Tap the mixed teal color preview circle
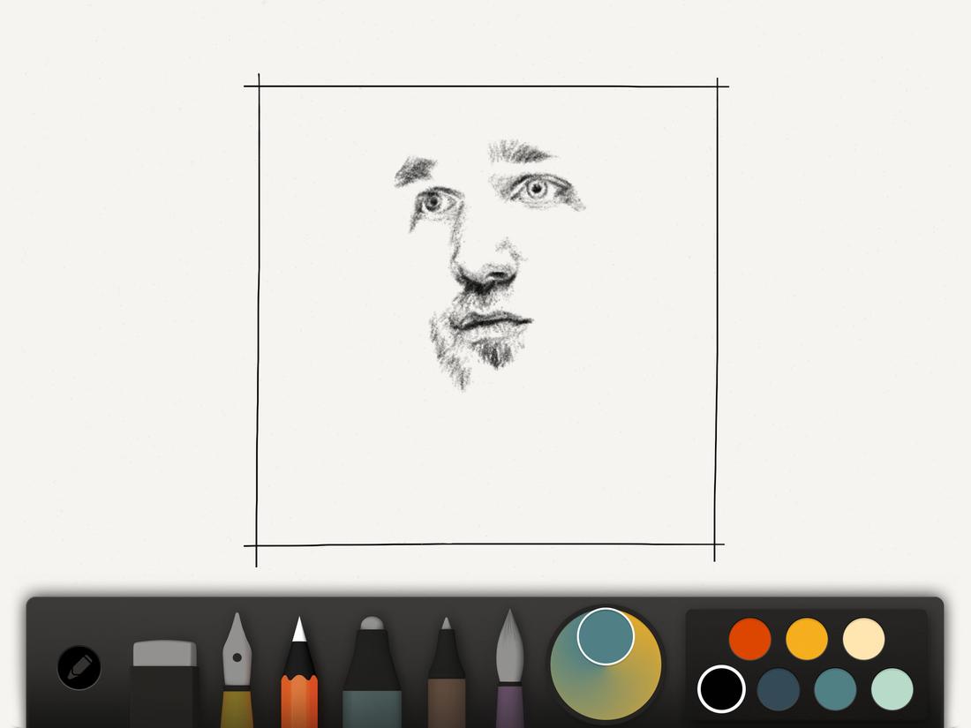The height and width of the screenshot is (728, 971). [x=605, y=637]
